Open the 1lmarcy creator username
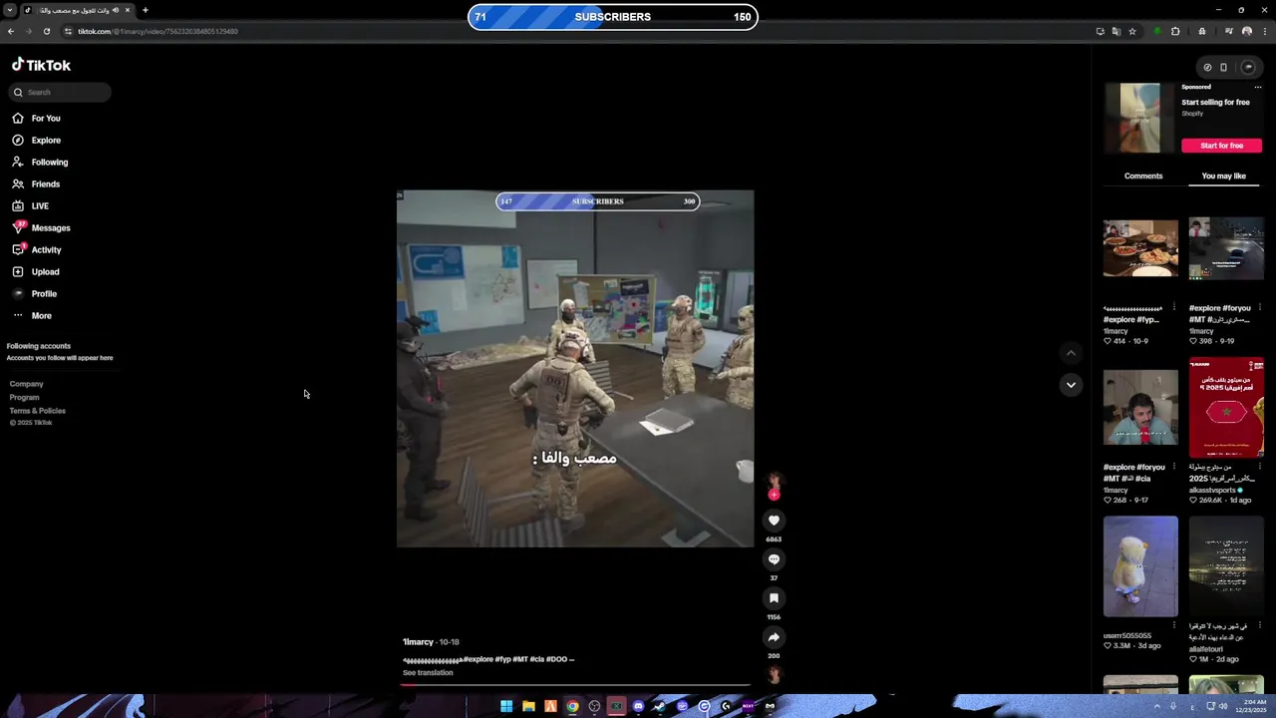Viewport: 1276px width, 718px height. [418, 641]
